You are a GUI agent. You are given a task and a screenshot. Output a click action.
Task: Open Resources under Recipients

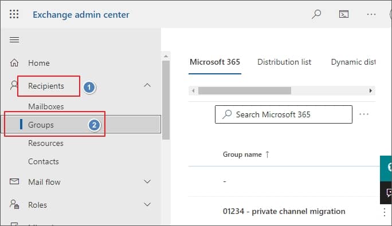pyautogui.click(x=46, y=144)
